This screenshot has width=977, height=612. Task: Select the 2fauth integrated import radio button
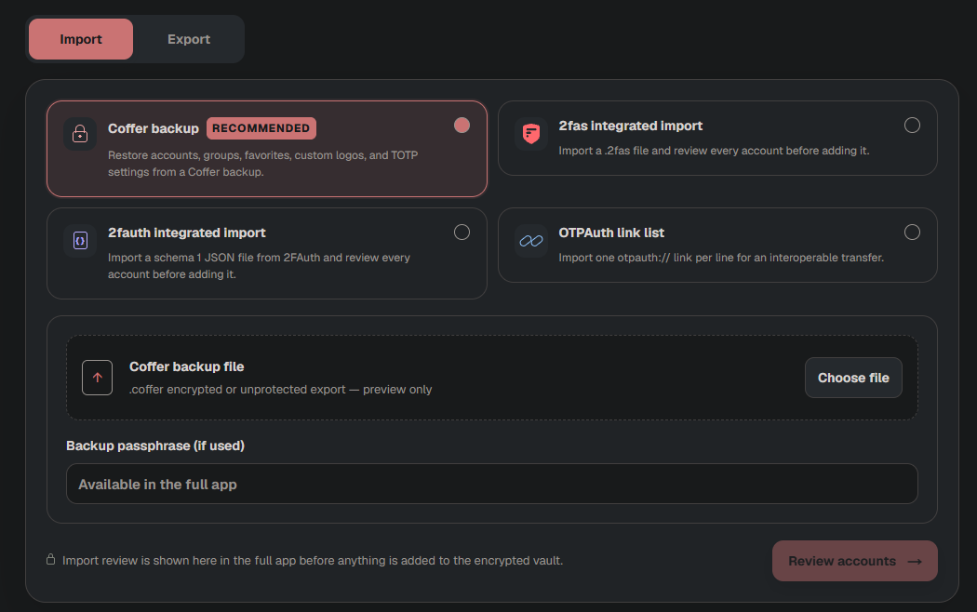462,233
